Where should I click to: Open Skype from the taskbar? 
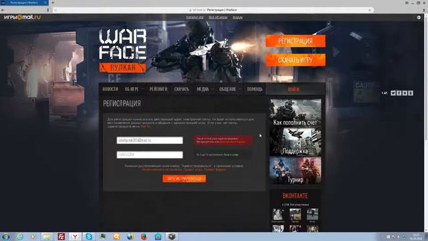coord(89,236)
